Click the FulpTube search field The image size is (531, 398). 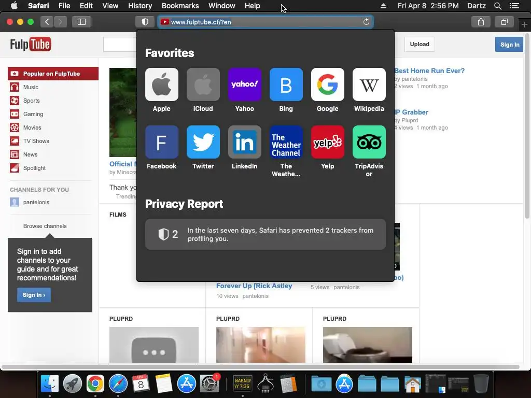coord(120,45)
